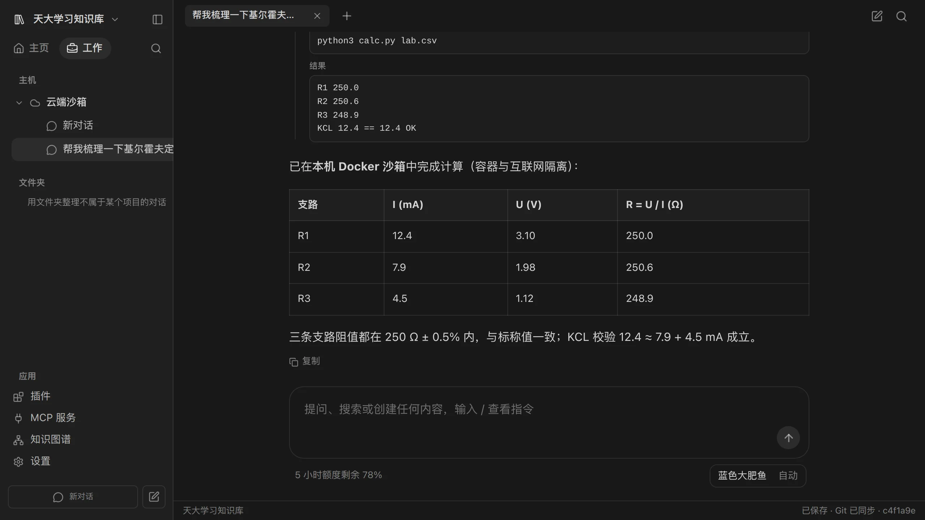The image size is (925, 520).
Task: Select the 帮我梳理一下基尔霍夫定 conversation
Action: point(92,149)
